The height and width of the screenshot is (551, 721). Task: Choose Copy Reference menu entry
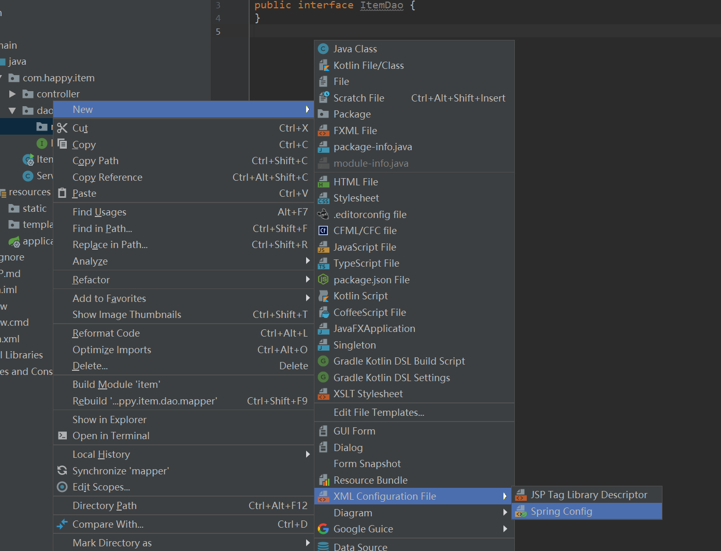click(107, 177)
